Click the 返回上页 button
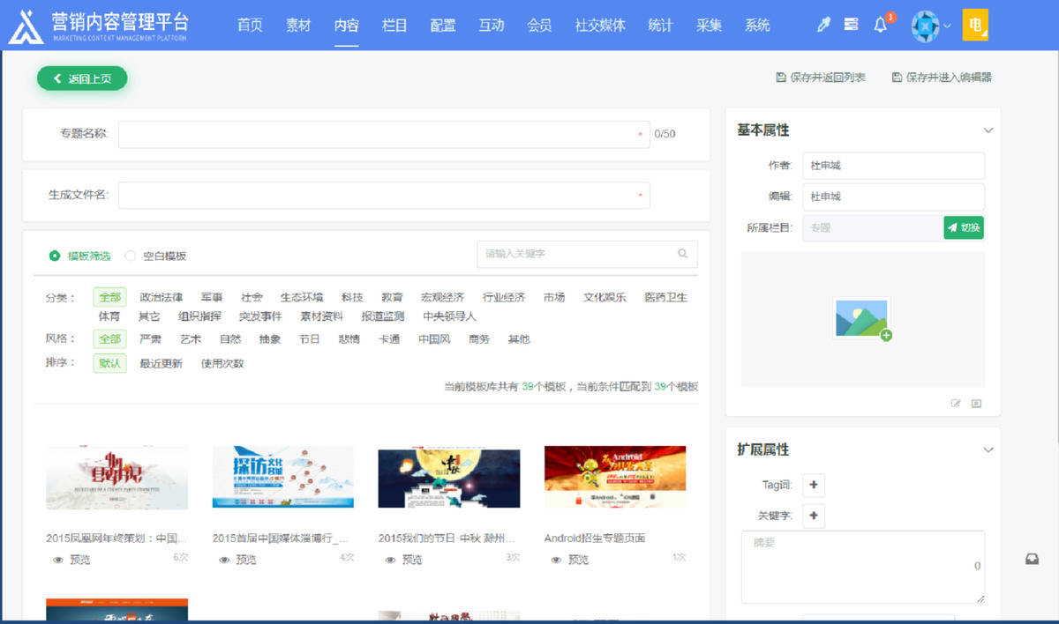The image size is (1059, 624). pyautogui.click(x=81, y=78)
